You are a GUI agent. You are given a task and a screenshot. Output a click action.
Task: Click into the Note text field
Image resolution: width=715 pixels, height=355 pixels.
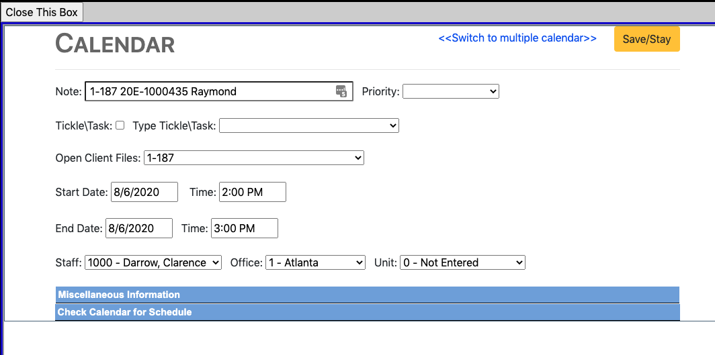pos(208,91)
